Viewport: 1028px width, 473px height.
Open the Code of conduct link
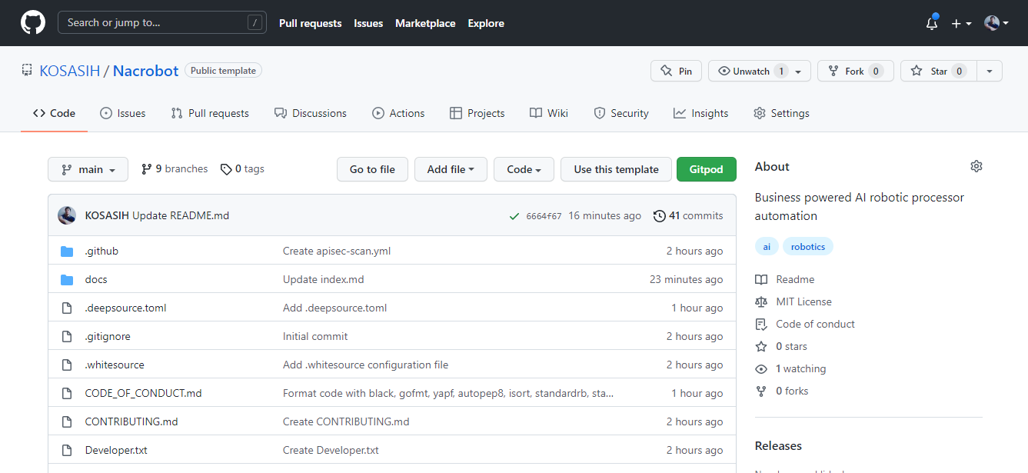(x=805, y=324)
